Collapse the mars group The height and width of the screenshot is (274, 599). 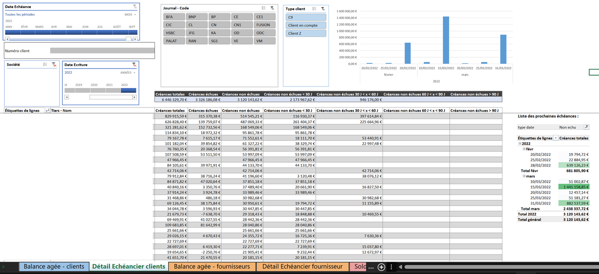tap(524, 176)
